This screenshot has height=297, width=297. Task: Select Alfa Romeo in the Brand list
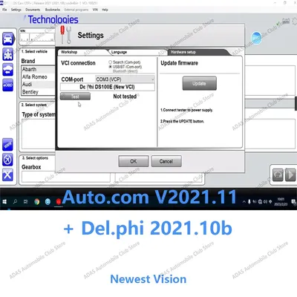pos(38,76)
